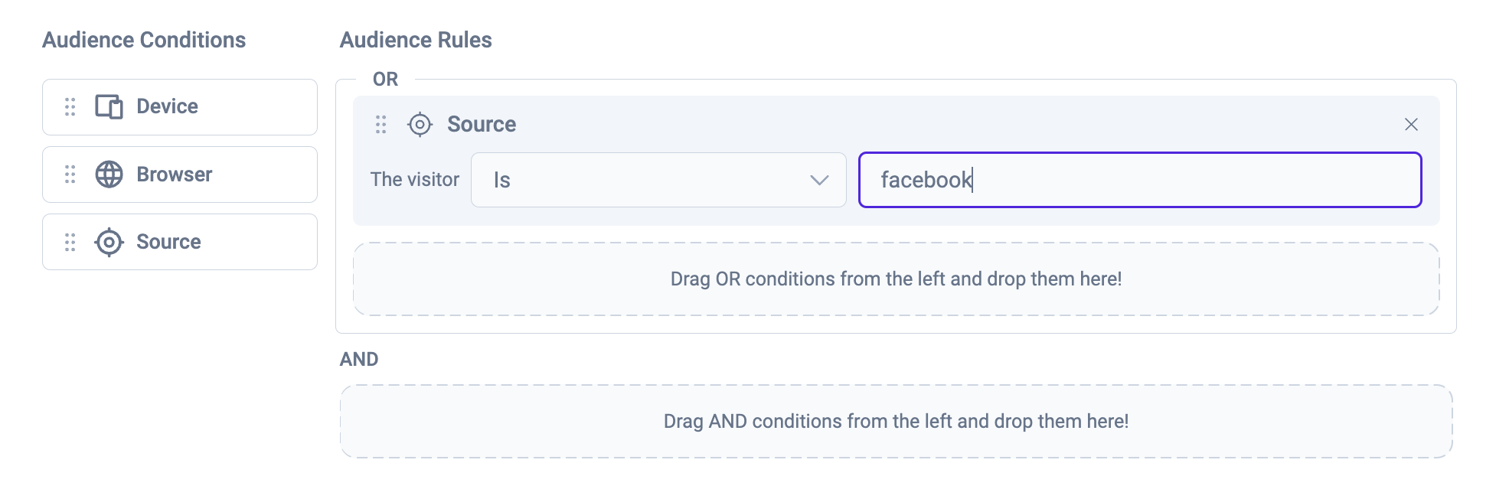Select the Source label in the conditions list
The height and width of the screenshot is (499, 1496).
168,242
